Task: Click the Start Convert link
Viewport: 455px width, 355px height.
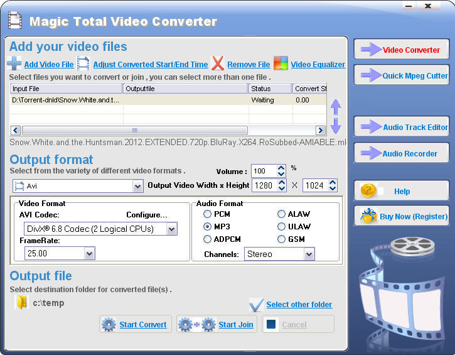Action: pos(143,324)
